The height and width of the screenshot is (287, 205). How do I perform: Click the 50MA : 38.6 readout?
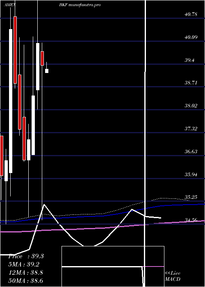pyautogui.click(x=26, y=280)
